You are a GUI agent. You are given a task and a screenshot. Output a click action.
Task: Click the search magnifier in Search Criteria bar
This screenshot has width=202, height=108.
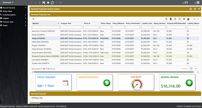click(x=191, y=9)
